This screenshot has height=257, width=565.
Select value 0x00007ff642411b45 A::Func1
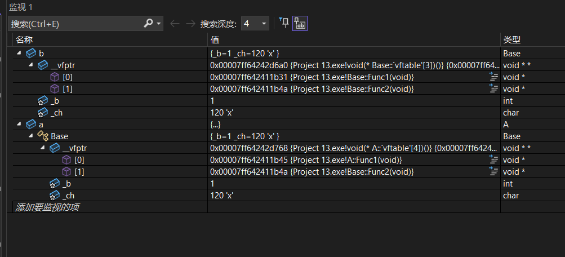(306, 160)
